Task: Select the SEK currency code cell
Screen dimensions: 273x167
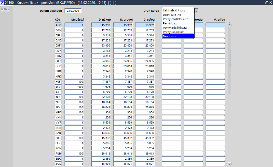Action: pyautogui.click(x=58, y=159)
